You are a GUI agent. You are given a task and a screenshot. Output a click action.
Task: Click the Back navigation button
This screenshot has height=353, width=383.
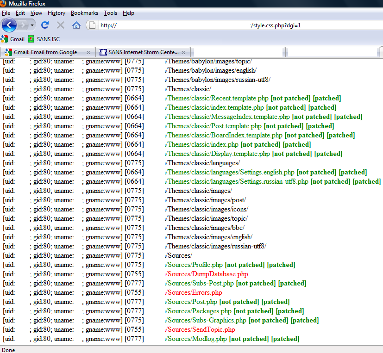pyautogui.click(x=9, y=25)
